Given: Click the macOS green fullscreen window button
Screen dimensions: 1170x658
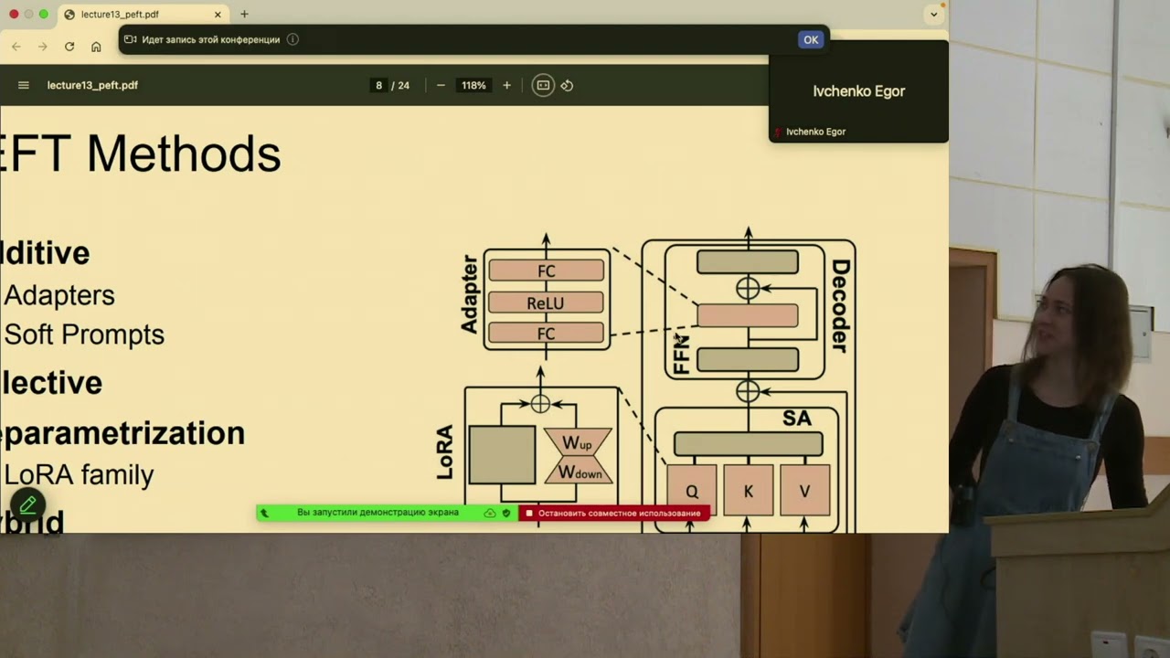Looking at the screenshot, I should 43,14.
